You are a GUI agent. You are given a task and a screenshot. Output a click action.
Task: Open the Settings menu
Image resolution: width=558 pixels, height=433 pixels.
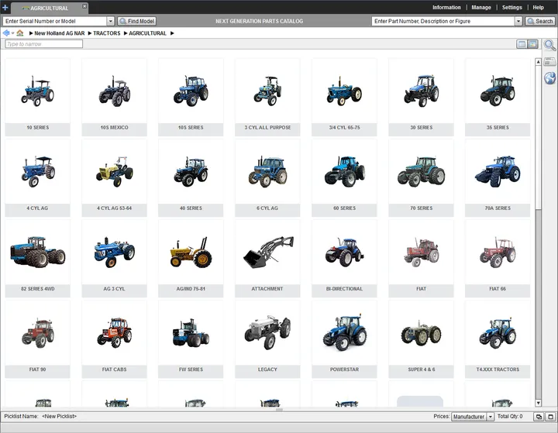511,7
